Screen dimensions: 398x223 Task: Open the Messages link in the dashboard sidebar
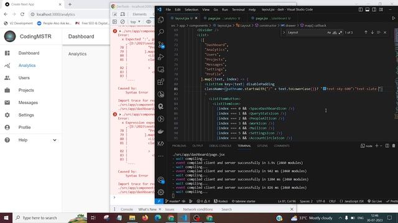(28, 103)
